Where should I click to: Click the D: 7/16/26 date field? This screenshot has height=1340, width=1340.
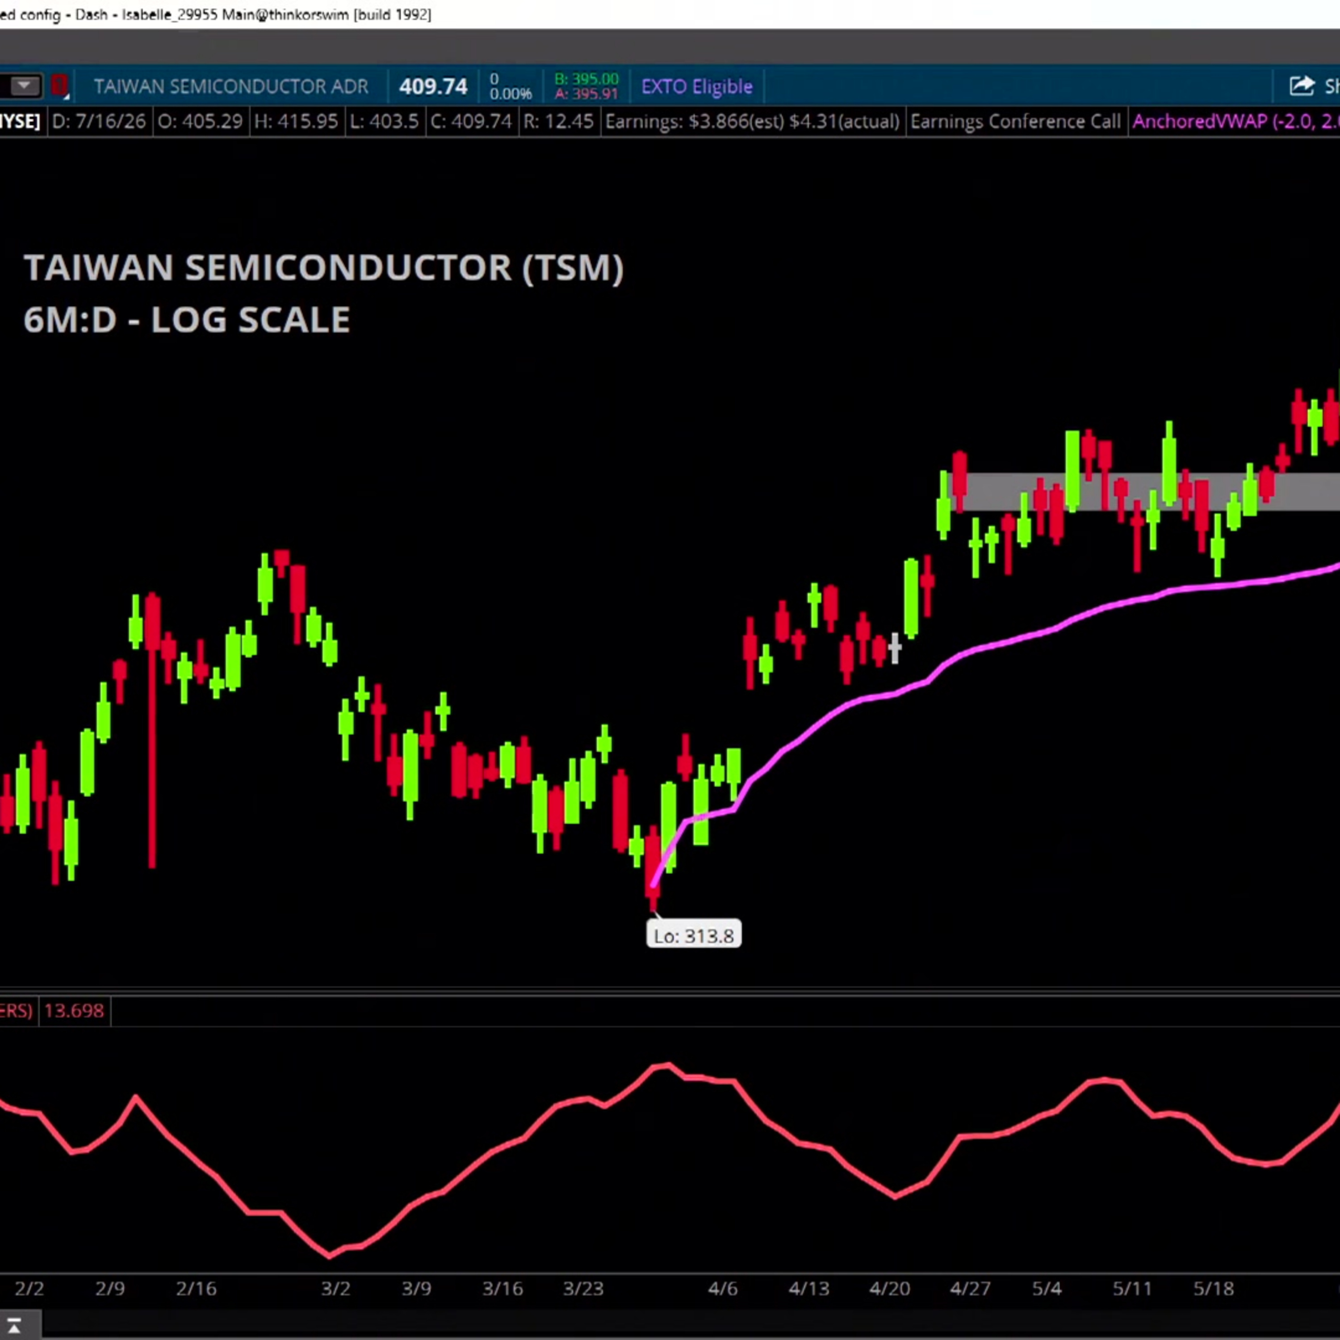98,121
